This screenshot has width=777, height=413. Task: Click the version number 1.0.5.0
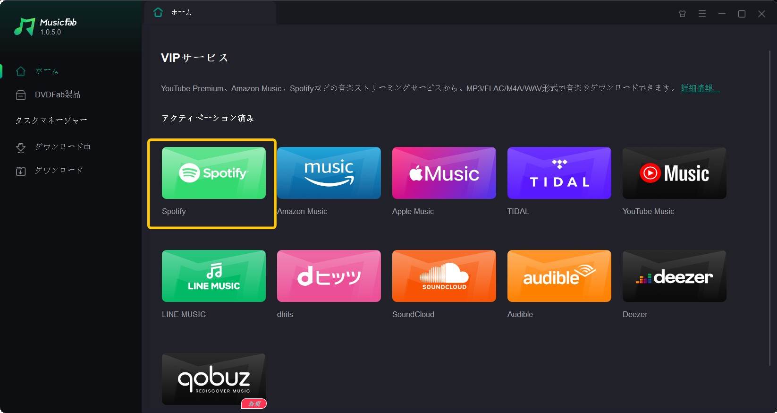point(51,32)
